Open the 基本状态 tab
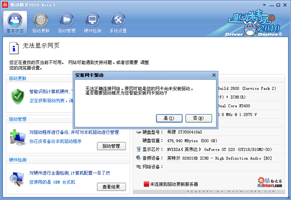291x200 pixels. [15, 23]
